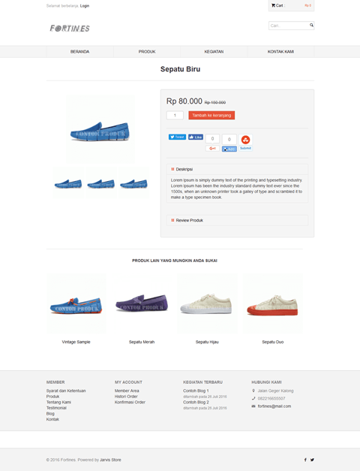360x471 pixels.
Task: Go to the KONTAK KAMI menu
Action: pos(280,52)
